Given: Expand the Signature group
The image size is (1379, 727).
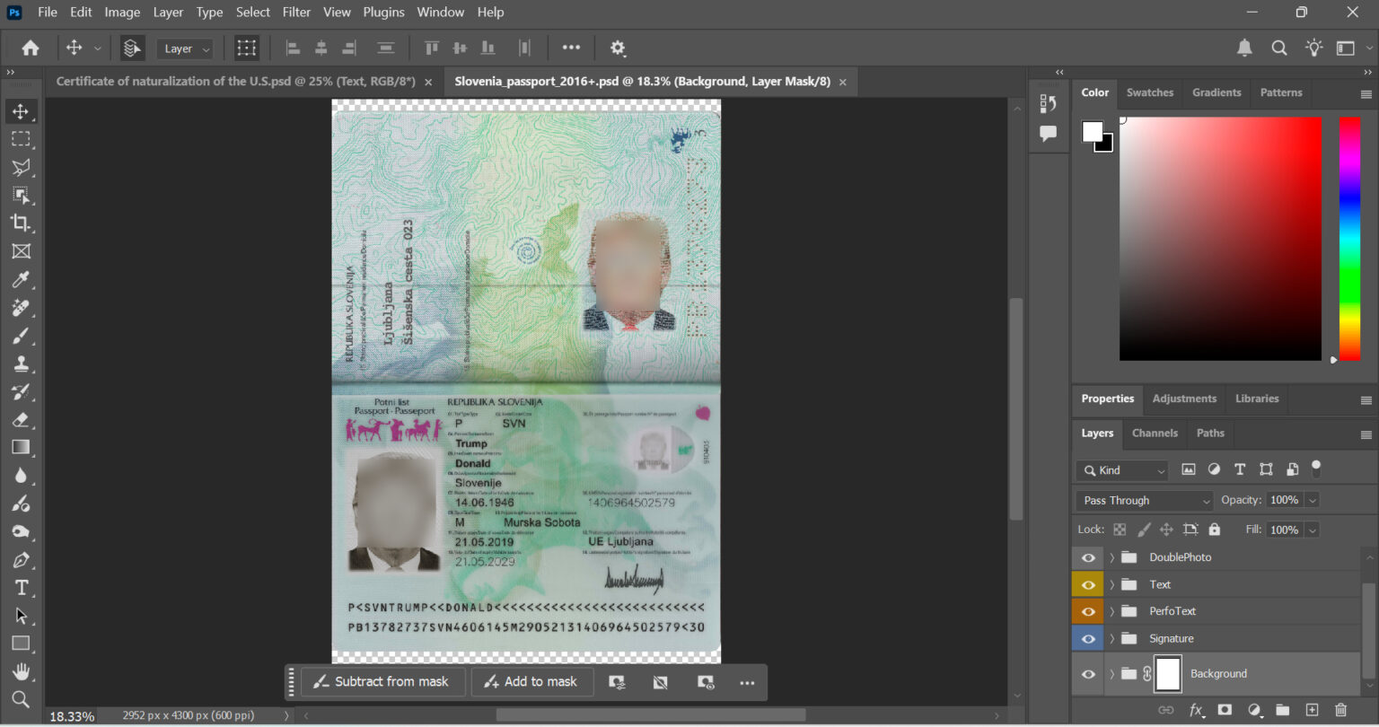Looking at the screenshot, I should pyautogui.click(x=1111, y=638).
